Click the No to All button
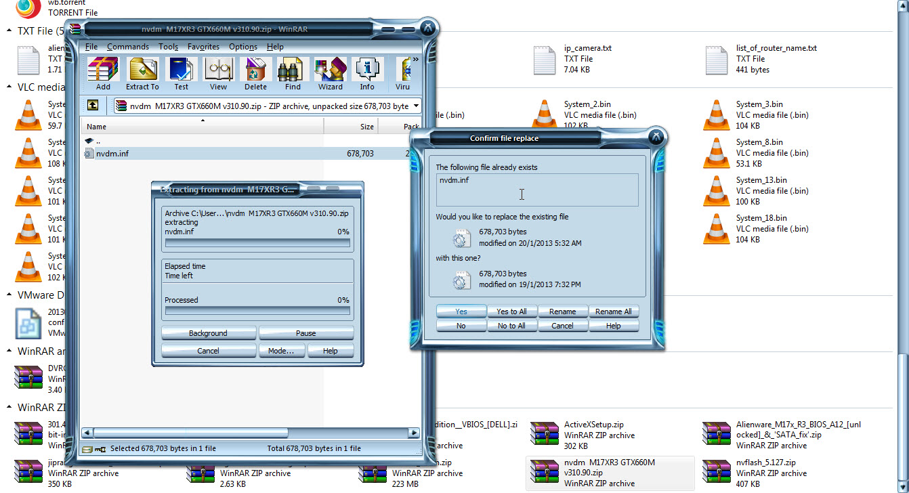909x493 pixels. (x=512, y=326)
